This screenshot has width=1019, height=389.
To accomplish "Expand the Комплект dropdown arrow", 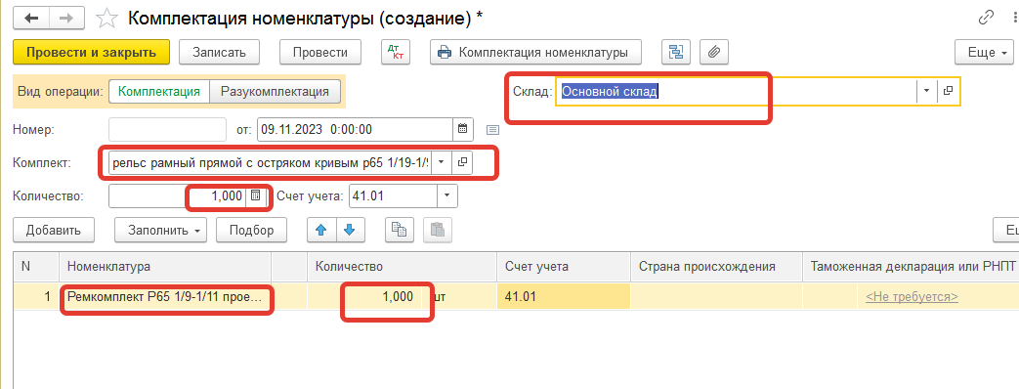I will pyautogui.click(x=442, y=162).
